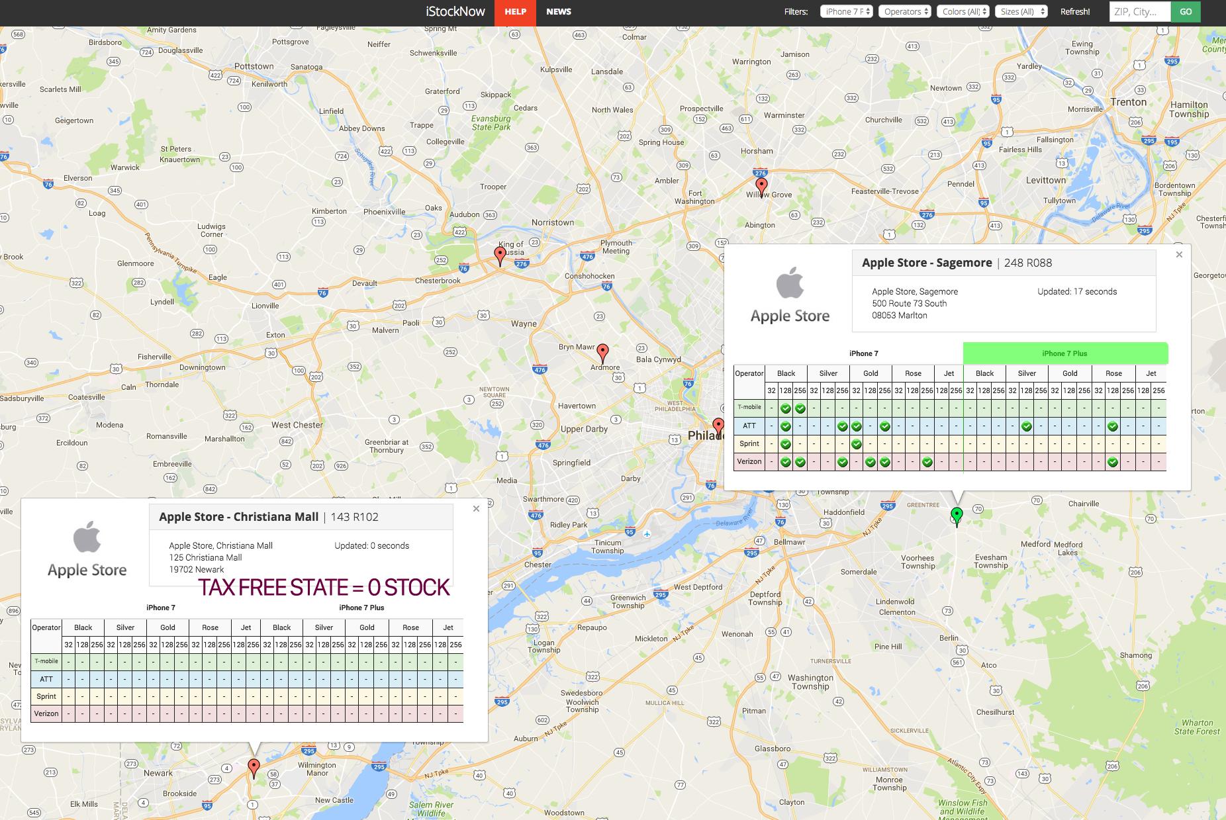Click Sagemore's ATT iPhone 7 Black 128 checkmark

786,426
